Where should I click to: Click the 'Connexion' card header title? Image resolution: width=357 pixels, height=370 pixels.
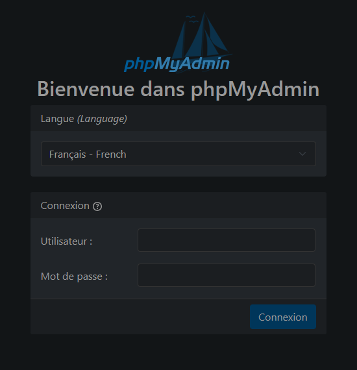pos(65,206)
